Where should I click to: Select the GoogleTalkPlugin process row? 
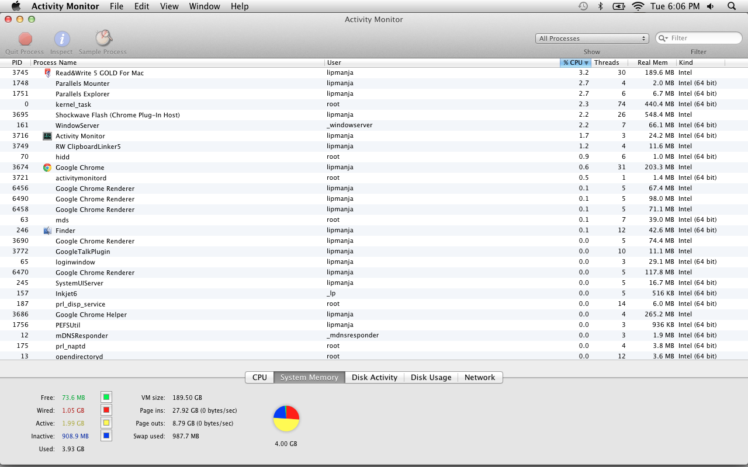tap(374, 252)
